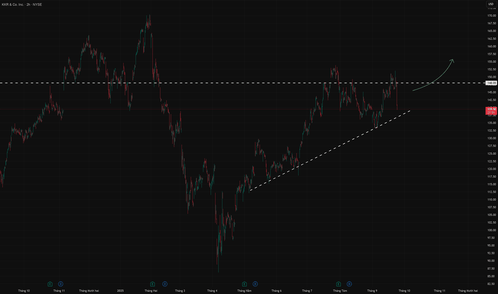The height and width of the screenshot is (294, 498).
Task: Click the 2025 label on time axis
Action: pos(120,290)
